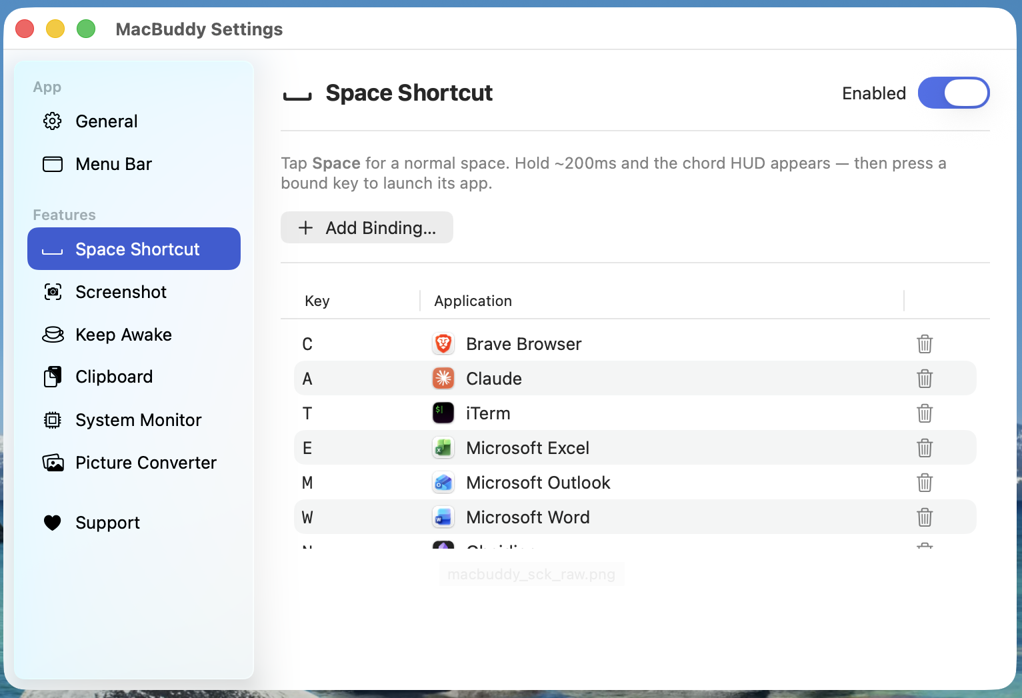Image resolution: width=1022 pixels, height=698 pixels.
Task: Select the key W cell
Action: tap(307, 517)
